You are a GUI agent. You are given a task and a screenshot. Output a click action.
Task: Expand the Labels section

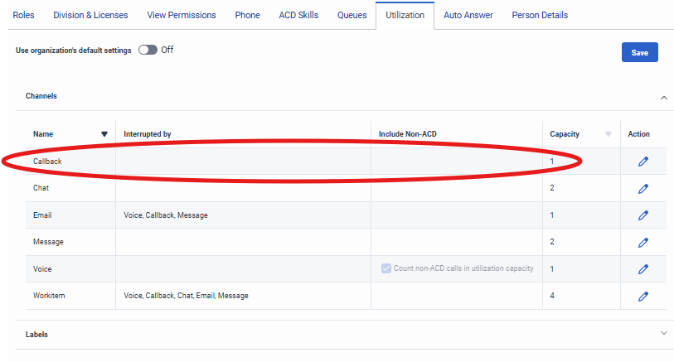pos(664,333)
